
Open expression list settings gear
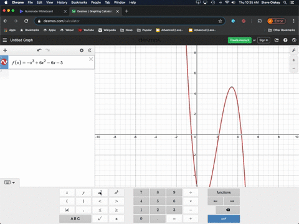click(82, 50)
